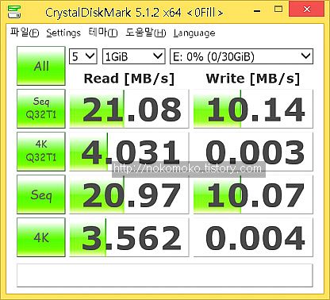
Task: Open the 도움말(H) menu
Action: [x=145, y=33]
